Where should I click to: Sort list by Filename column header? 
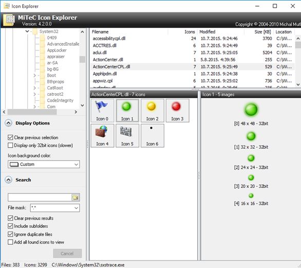(x=129, y=32)
